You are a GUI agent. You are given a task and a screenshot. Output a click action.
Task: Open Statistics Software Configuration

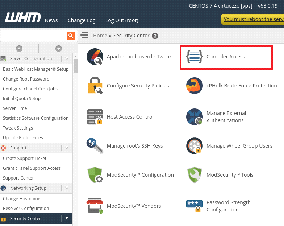tap(35, 118)
